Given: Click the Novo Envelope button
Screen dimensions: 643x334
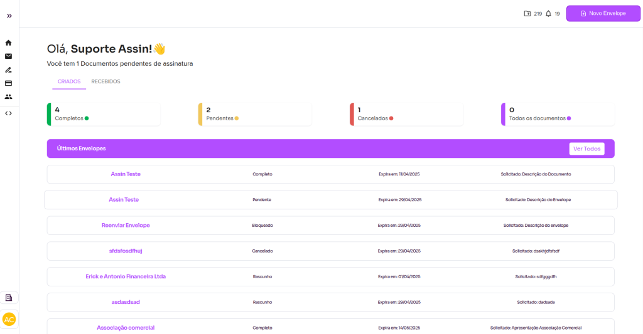Looking at the screenshot, I should 603,13.
